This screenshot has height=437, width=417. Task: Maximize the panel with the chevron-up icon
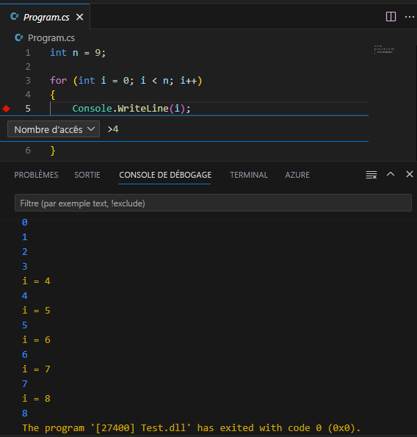coord(391,174)
